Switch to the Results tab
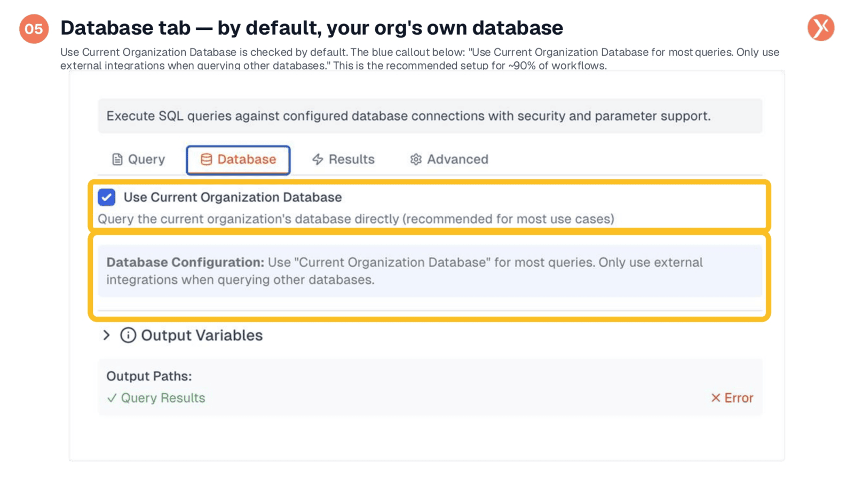Screen dimensions: 854x480 click(343, 159)
